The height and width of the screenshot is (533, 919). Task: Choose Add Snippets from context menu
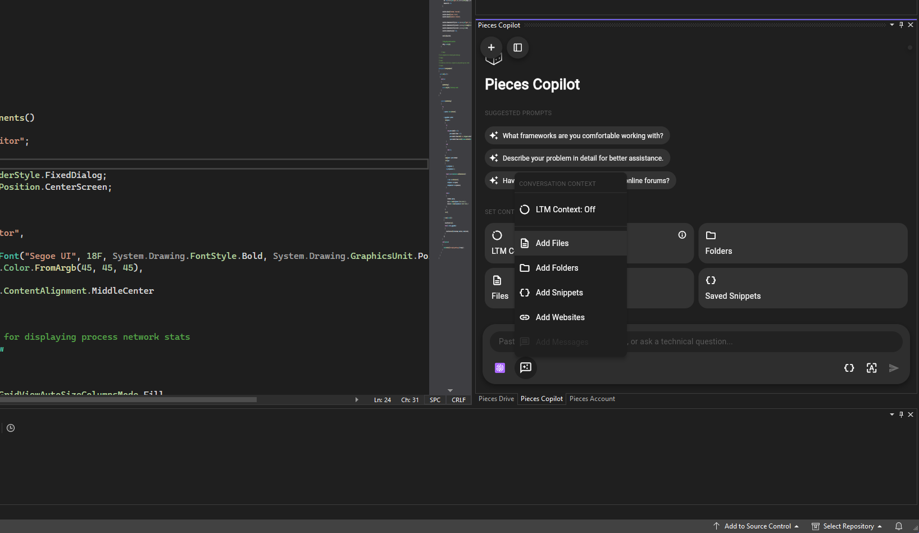[x=571, y=293]
